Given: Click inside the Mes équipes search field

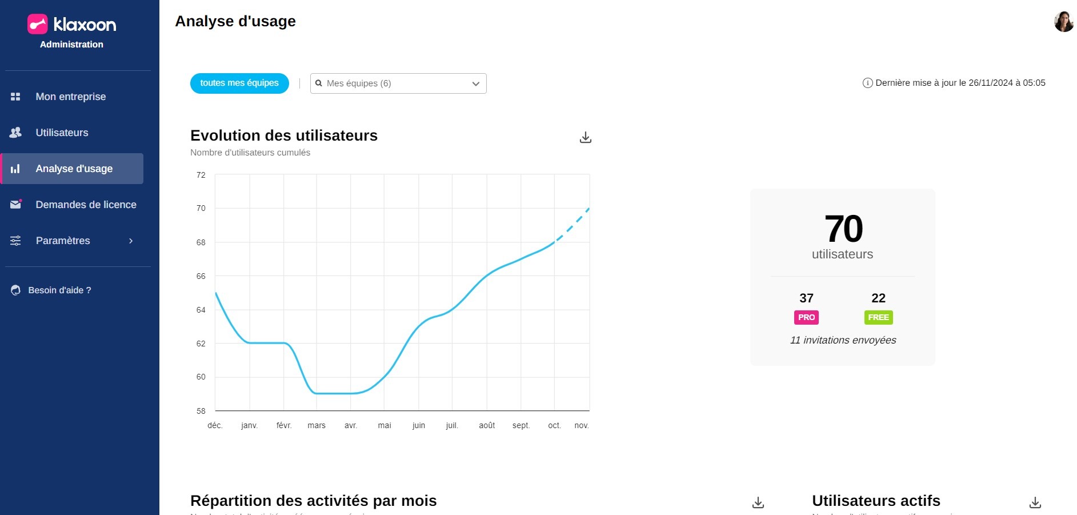Looking at the screenshot, I should point(389,83).
